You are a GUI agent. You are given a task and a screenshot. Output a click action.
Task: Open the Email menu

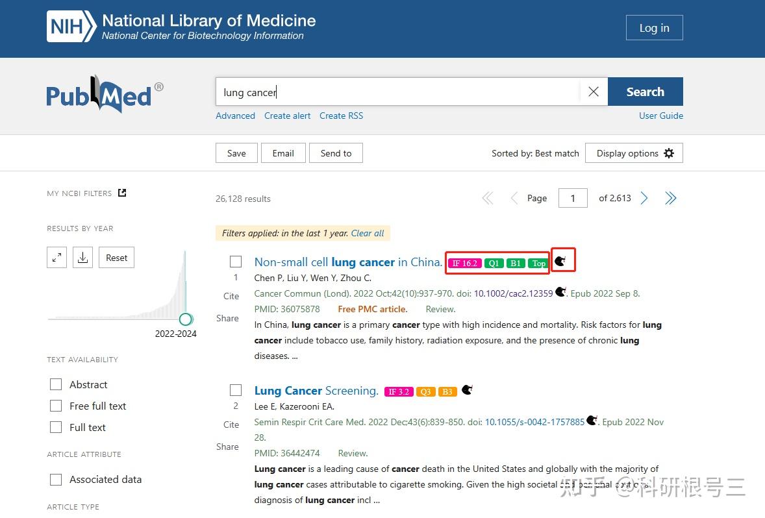[x=283, y=153]
